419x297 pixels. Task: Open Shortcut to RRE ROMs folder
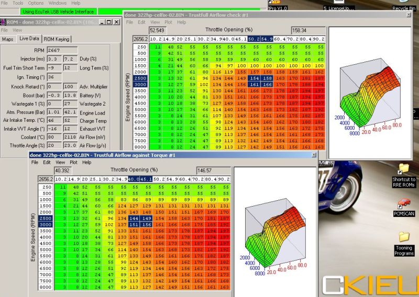coord(403,169)
